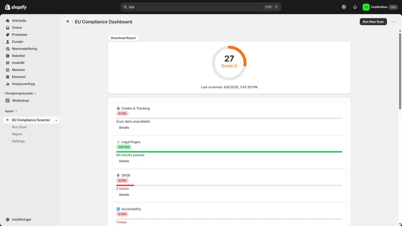Focus the Sök search field

[200, 7]
